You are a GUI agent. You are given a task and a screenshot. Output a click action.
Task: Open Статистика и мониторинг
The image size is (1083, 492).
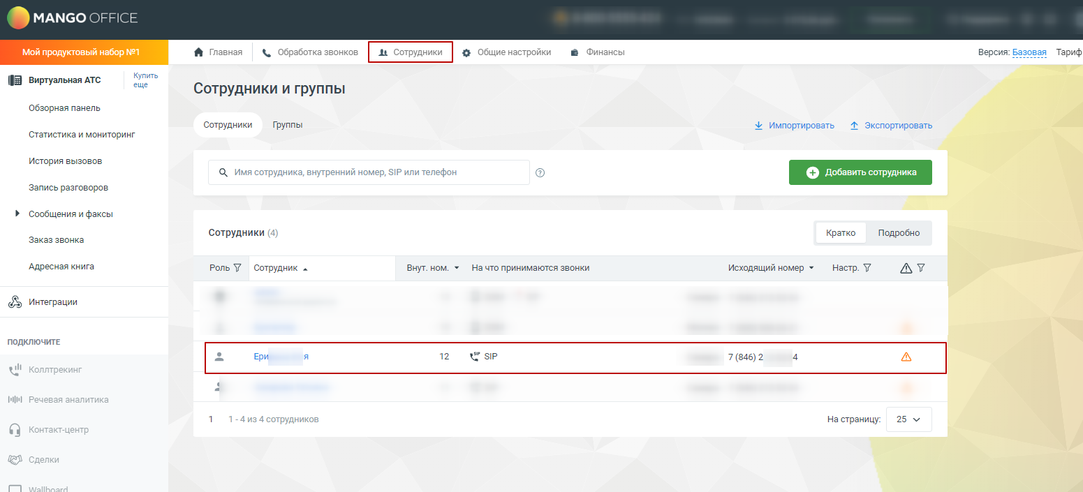82,135
